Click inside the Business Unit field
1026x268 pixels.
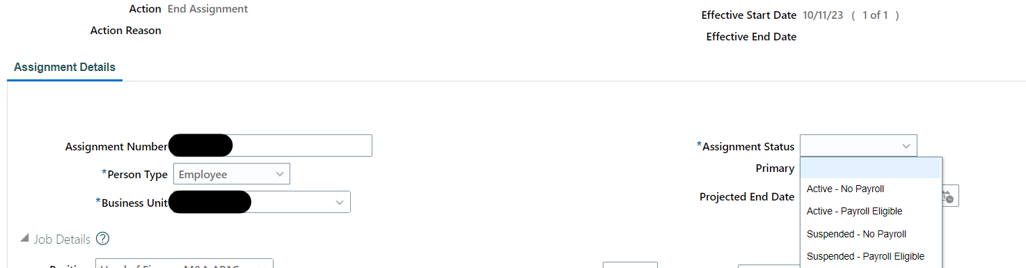(259, 202)
